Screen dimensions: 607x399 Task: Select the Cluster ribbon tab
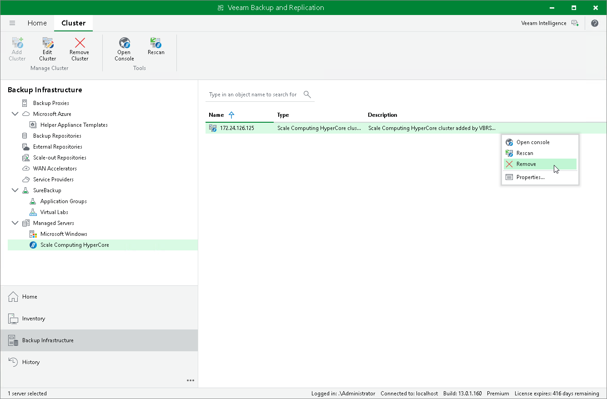73,23
